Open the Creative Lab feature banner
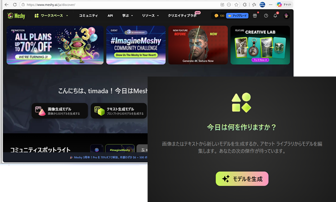 pyautogui.click(x=260, y=45)
